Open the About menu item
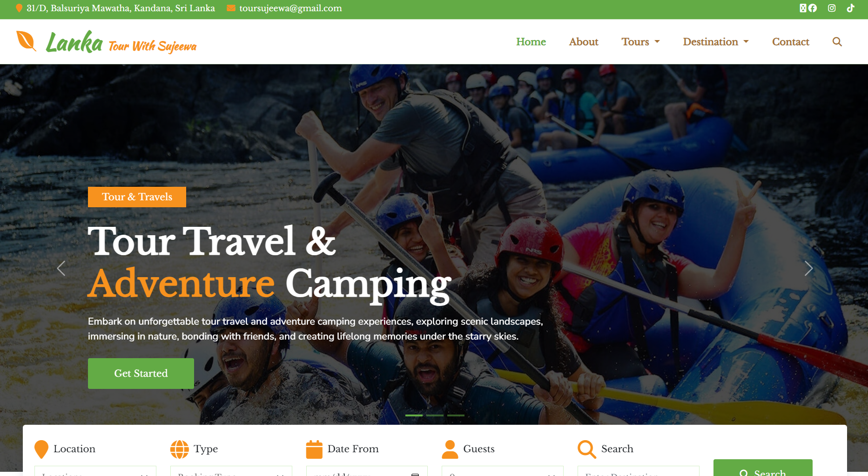The image size is (868, 476). (x=584, y=42)
